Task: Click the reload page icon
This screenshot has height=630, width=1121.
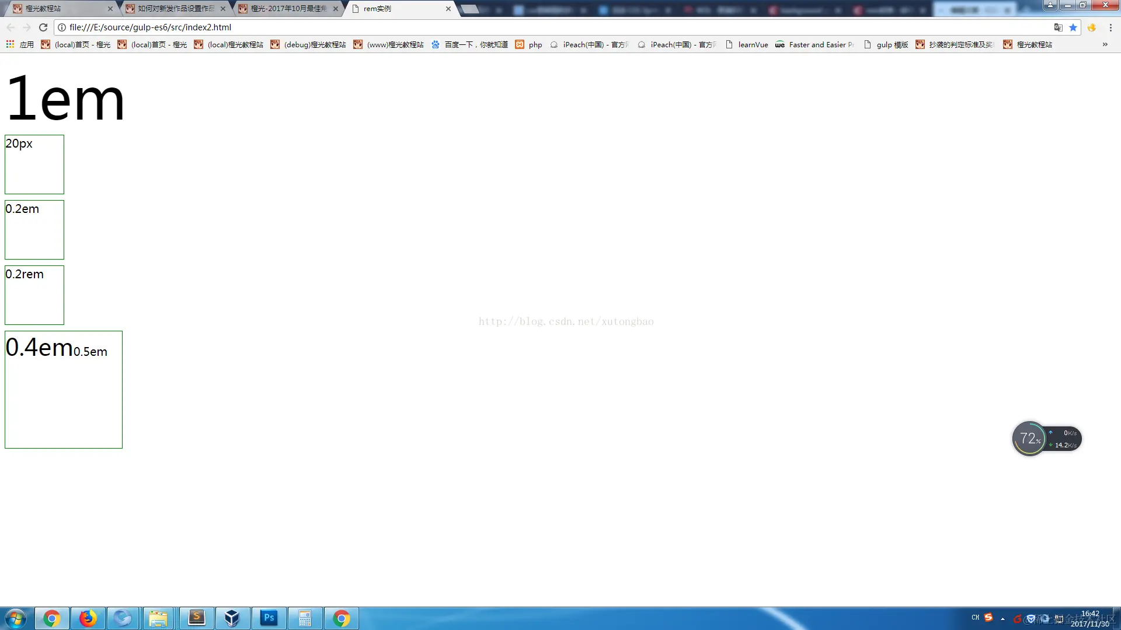Action: (43, 27)
